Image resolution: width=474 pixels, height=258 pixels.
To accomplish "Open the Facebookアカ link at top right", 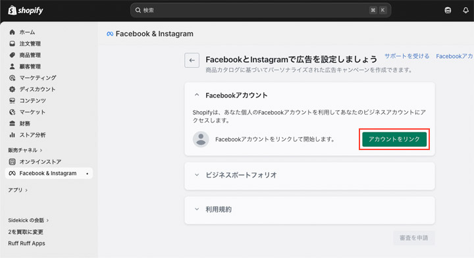I will tap(455, 56).
